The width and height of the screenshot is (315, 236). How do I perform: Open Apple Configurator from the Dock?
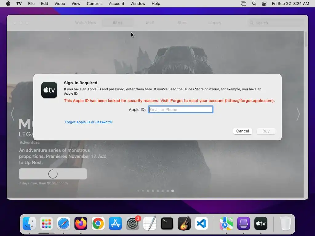coord(244,223)
